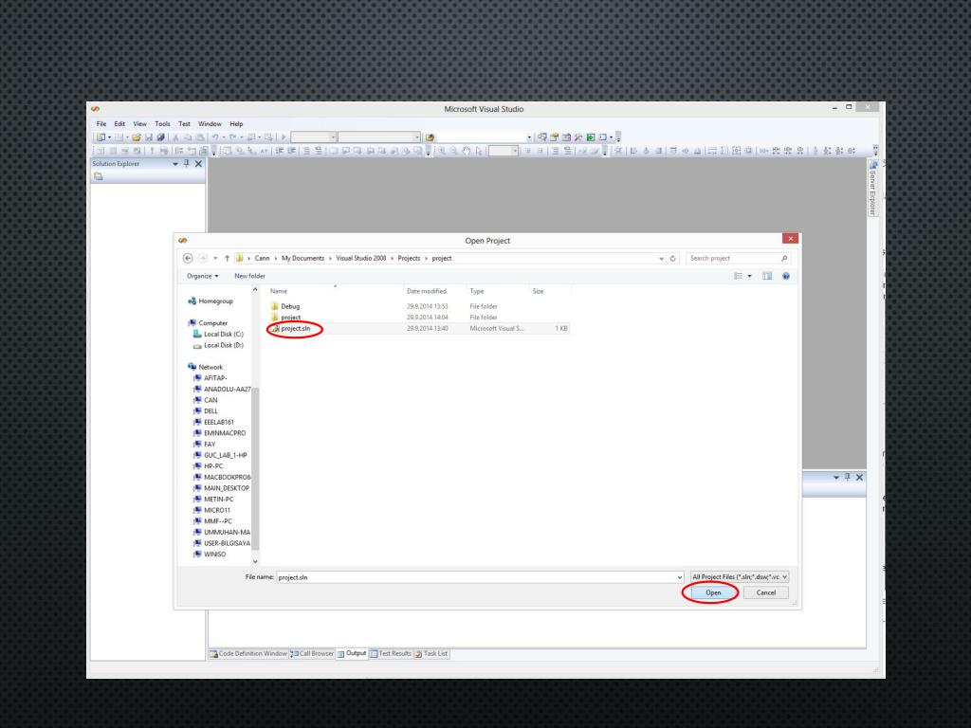Open Solution Explorer window position dropdown

point(175,164)
